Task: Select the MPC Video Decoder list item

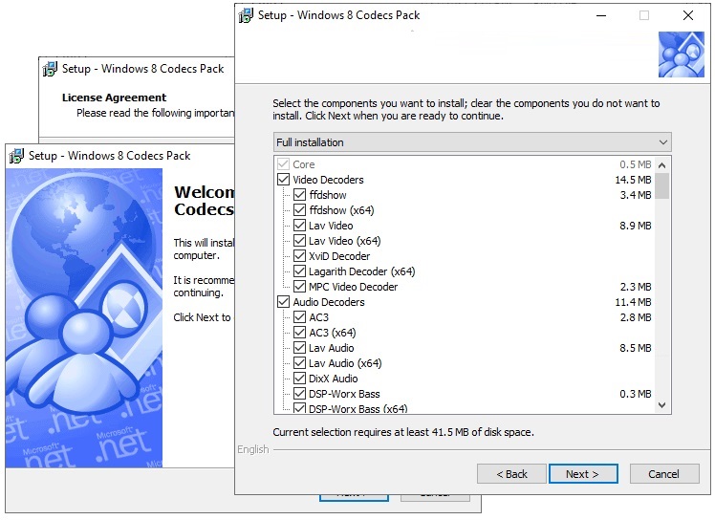Action: coord(353,287)
